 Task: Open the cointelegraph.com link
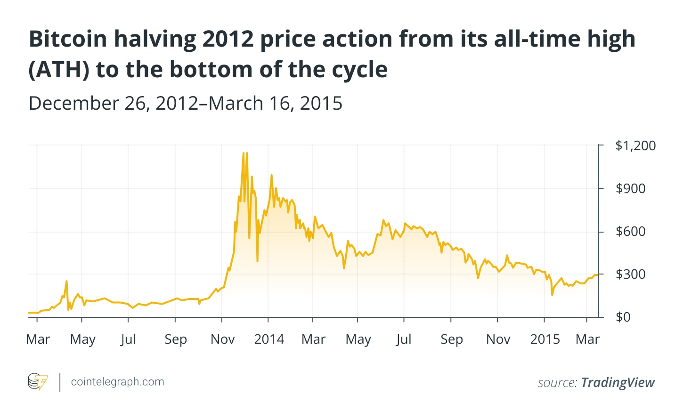[117, 382]
